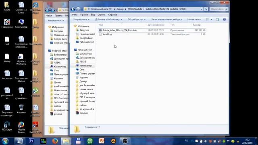Open NCALayer desktop shortcut
This screenshot has height=145, width=258.
click(x=7, y=126)
